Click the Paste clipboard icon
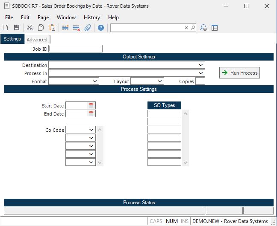Viewport: 277px width, 226px height. click(52, 28)
